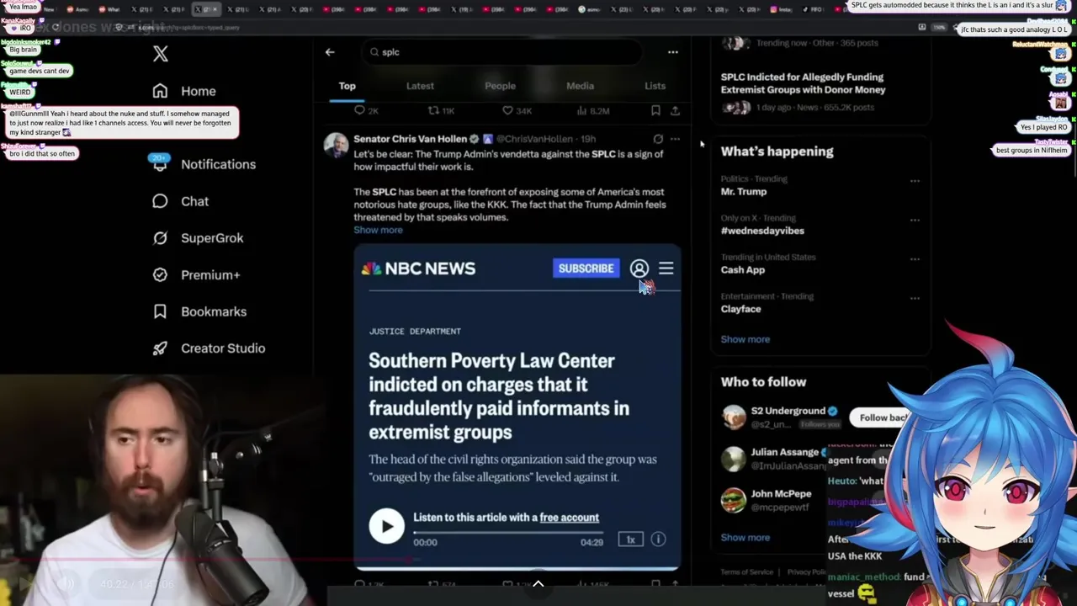This screenshot has height=606, width=1077.
Task: Open the NBC News hamburger menu
Action: 666,268
